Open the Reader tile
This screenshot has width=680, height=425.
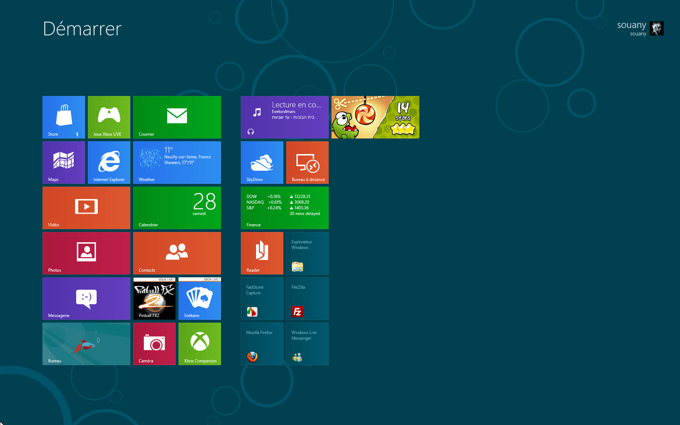coord(262,253)
